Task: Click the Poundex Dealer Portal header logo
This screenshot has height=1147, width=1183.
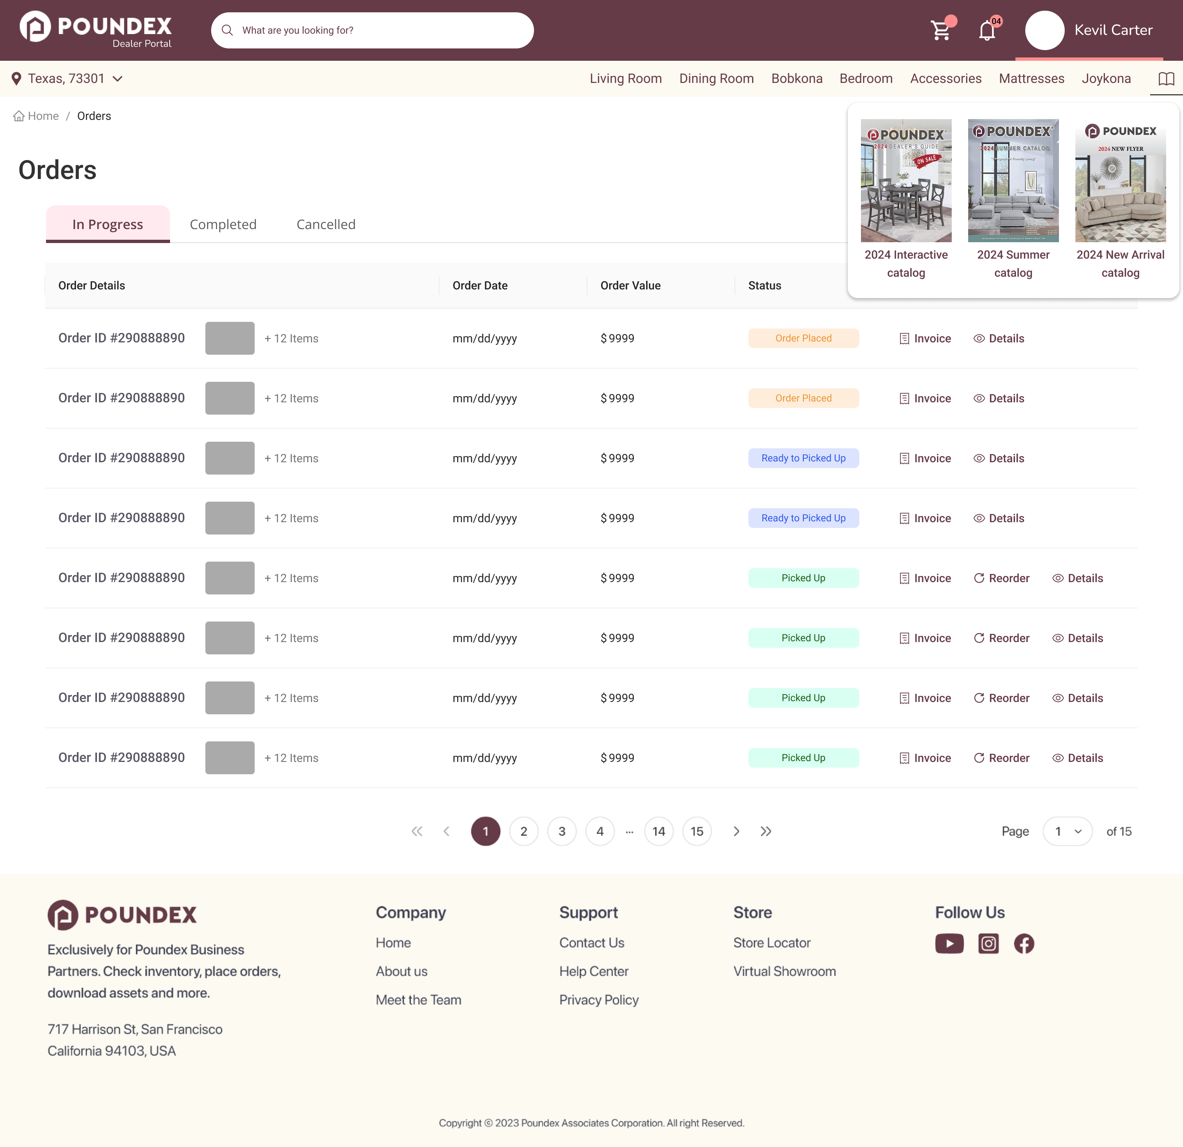Action: pyautogui.click(x=95, y=30)
